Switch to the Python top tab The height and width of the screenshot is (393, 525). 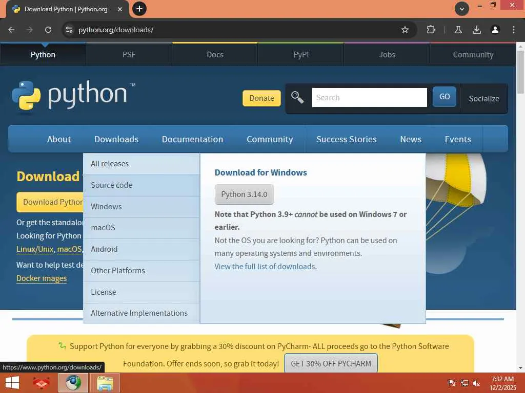[43, 54]
